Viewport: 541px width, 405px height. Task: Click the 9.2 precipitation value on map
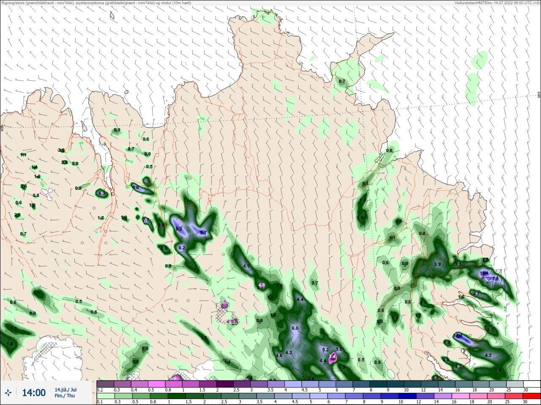pos(179,229)
